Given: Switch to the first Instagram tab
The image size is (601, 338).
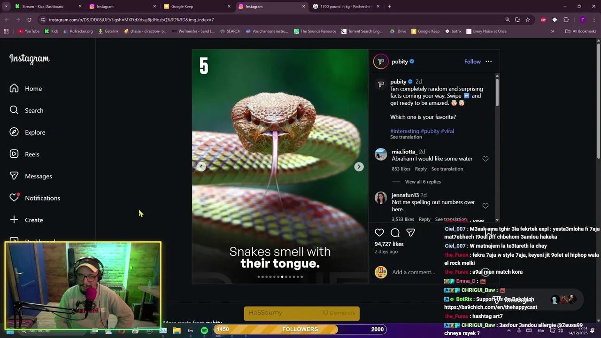Looking at the screenshot, I should click(x=122, y=7).
